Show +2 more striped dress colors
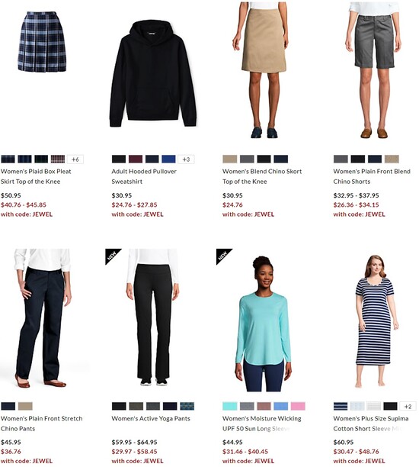419x467 pixels. 408,406
